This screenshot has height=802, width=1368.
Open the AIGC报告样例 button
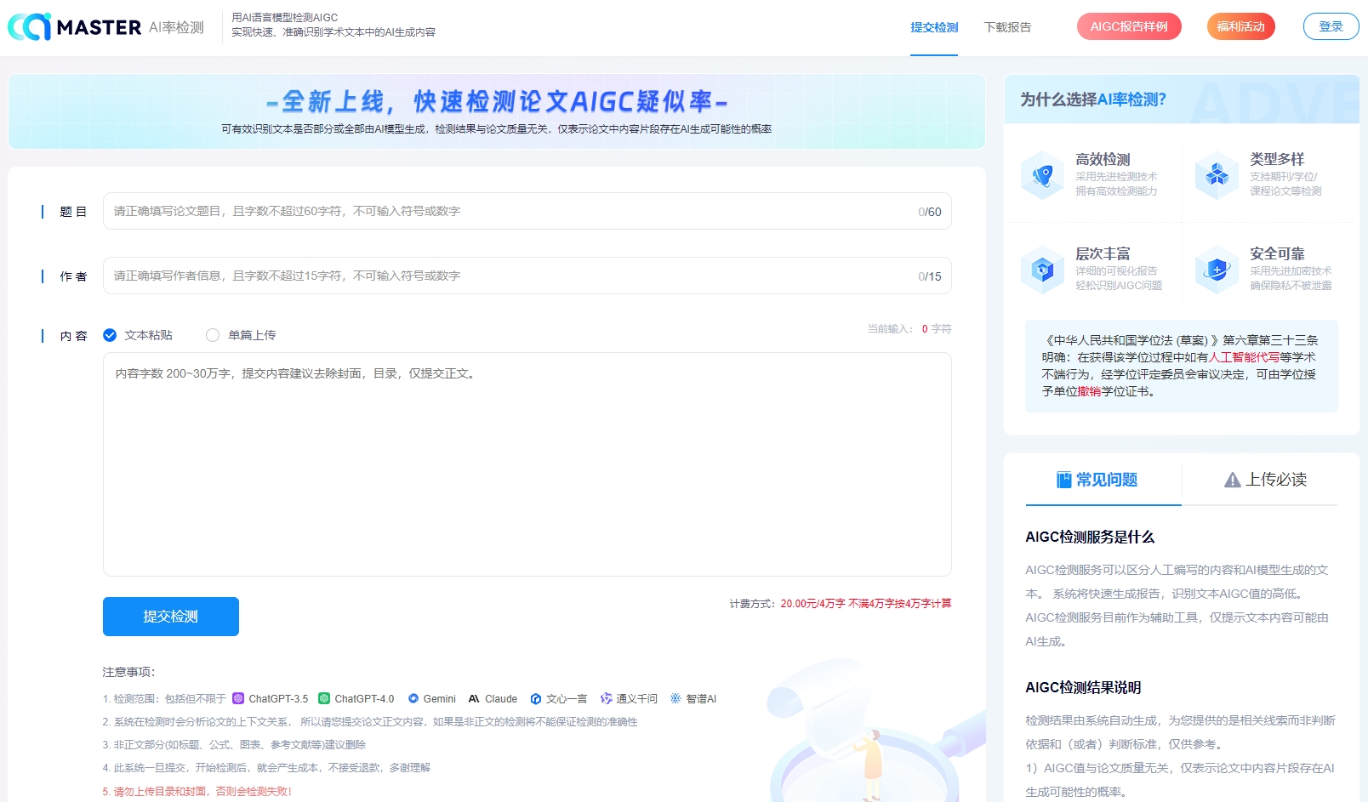pos(1129,26)
